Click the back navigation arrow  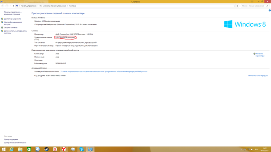tap(3, 6)
